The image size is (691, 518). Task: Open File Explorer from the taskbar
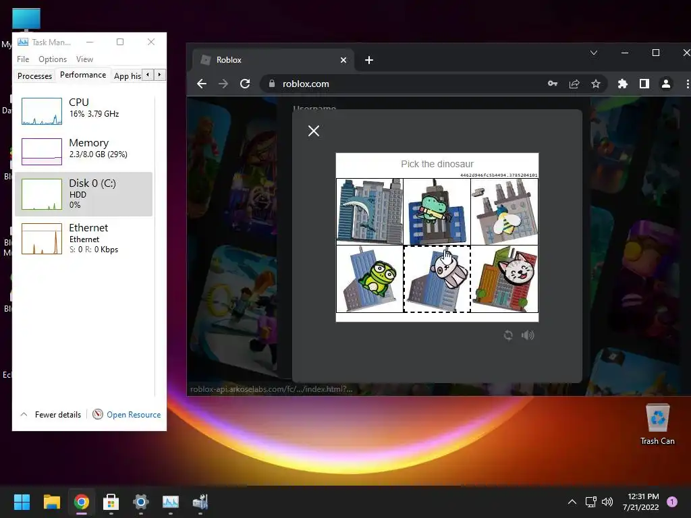[x=51, y=502]
